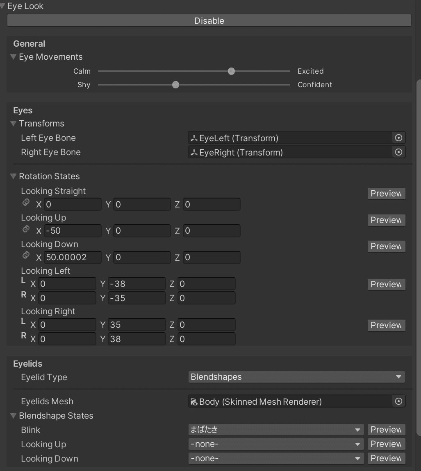The image size is (421, 471).
Task: Click the Body skinned mesh renderer icon
Action: tap(194, 401)
